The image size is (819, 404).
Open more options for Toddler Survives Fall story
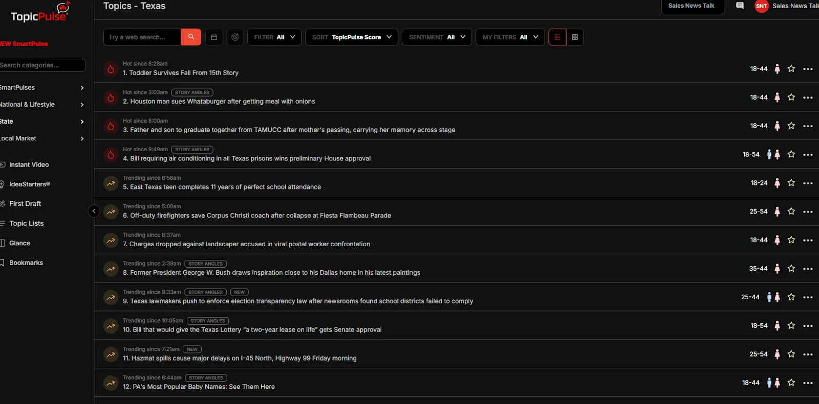pyautogui.click(x=808, y=69)
